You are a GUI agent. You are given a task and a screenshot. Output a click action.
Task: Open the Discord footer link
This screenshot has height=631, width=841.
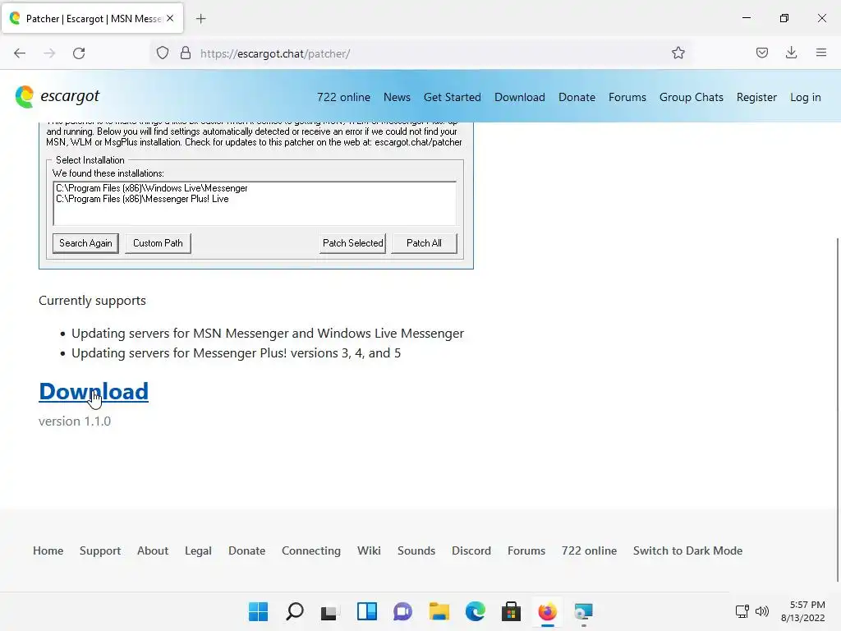tap(471, 550)
